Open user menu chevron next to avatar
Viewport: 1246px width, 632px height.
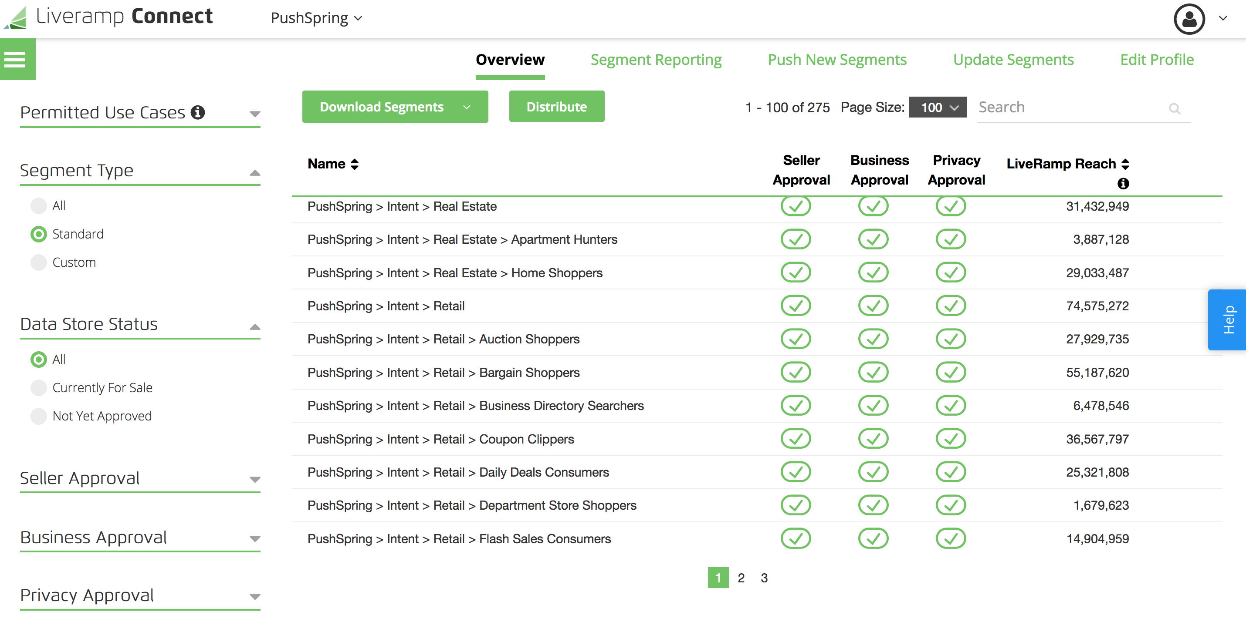pyautogui.click(x=1223, y=19)
